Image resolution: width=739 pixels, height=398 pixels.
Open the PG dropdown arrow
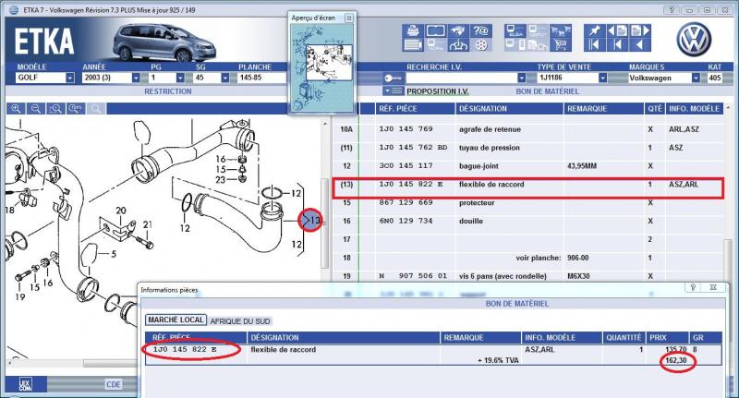180,78
